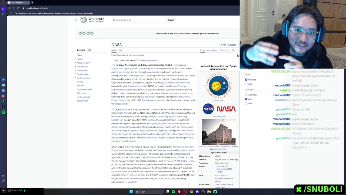Open the sidebar three-dots setup menu
This screenshot has width=346, height=195.
[3, 185]
